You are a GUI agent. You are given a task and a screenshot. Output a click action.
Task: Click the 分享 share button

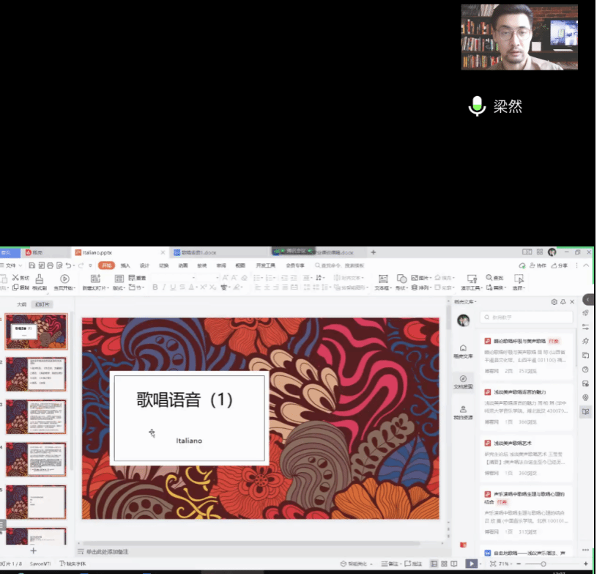(x=560, y=265)
